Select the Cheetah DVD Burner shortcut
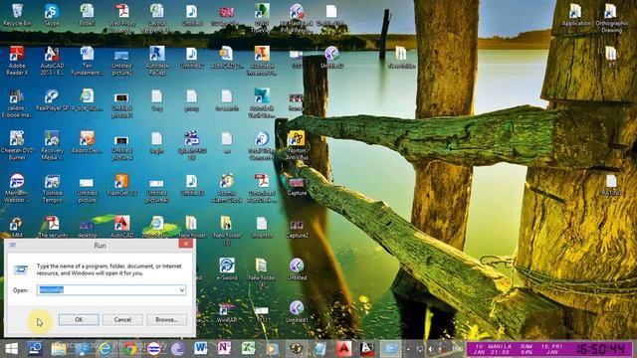This screenshot has width=637, height=358. coord(17,145)
